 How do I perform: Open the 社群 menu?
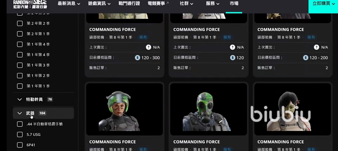click(x=186, y=3)
